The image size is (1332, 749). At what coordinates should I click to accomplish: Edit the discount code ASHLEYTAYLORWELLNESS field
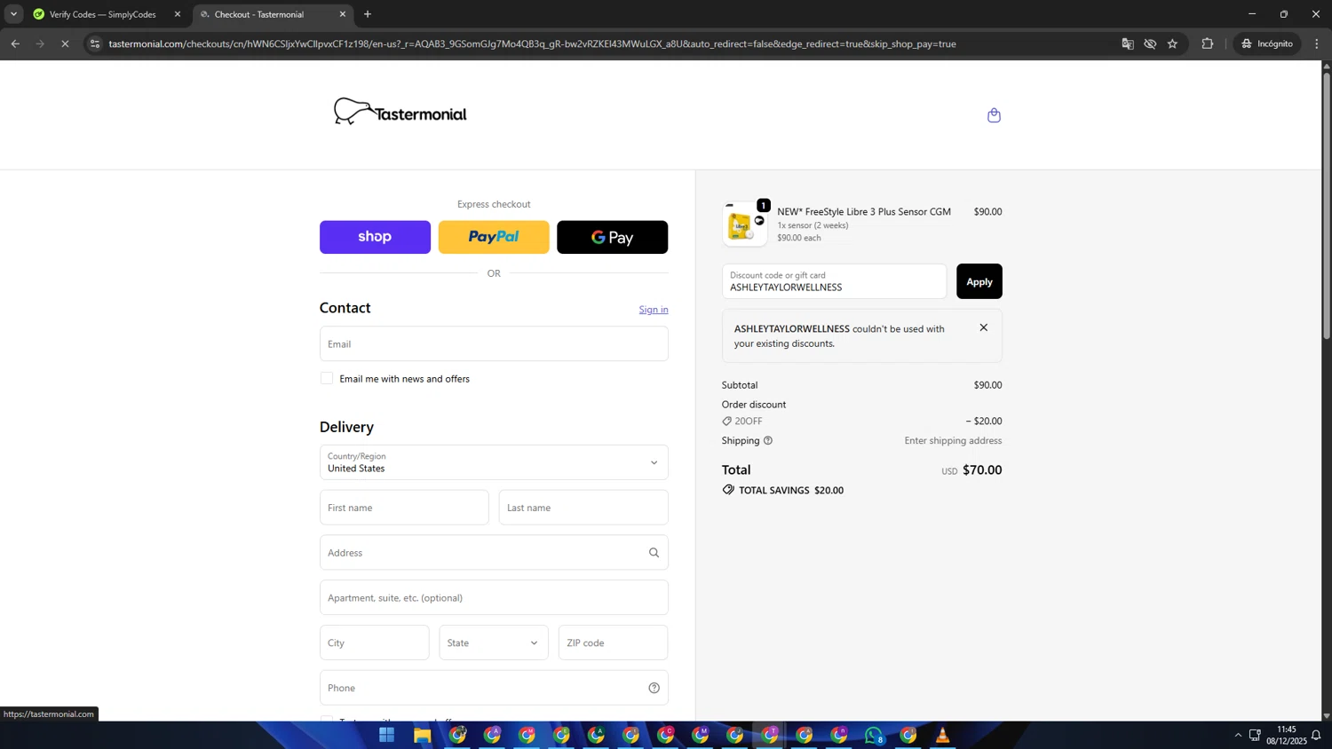point(834,281)
